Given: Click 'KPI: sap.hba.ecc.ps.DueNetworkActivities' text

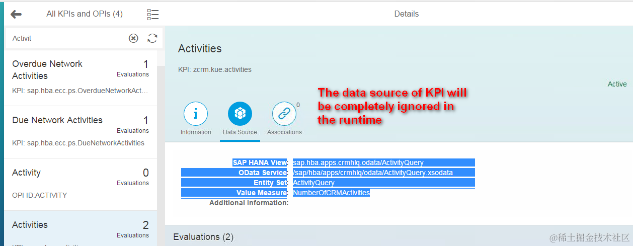Looking at the screenshot, I should pyautogui.click(x=78, y=143).
